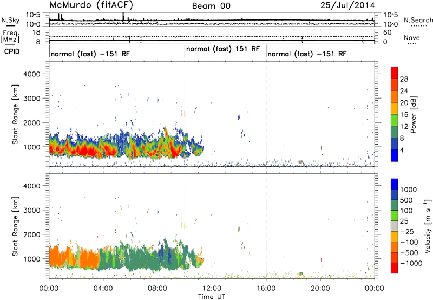Click the 'N.Sky' legend label
433x300 pixels.
10,20
